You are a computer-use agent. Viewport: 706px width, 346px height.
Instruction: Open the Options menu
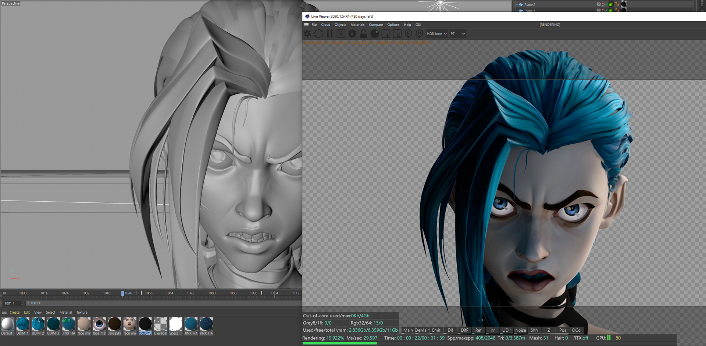tap(393, 25)
